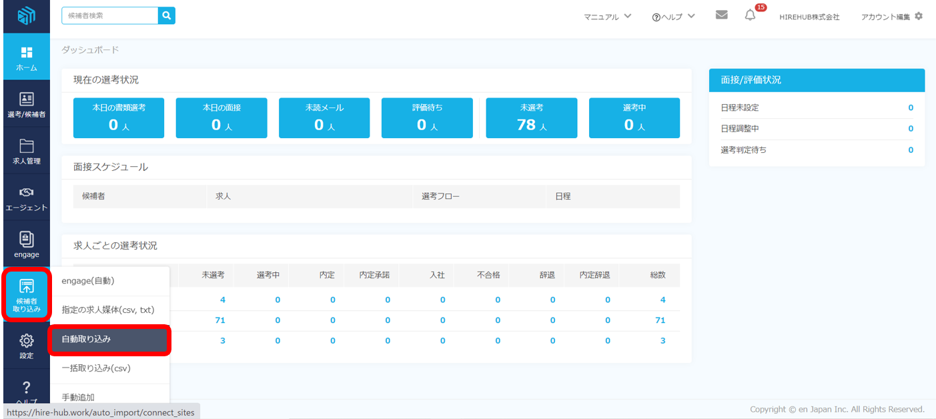This screenshot has width=936, height=419.
Task: Choose engage(自動) menu entry
Action: [110, 281]
